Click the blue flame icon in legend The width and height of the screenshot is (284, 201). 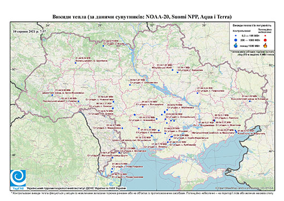pyautogui.click(x=236, y=45)
